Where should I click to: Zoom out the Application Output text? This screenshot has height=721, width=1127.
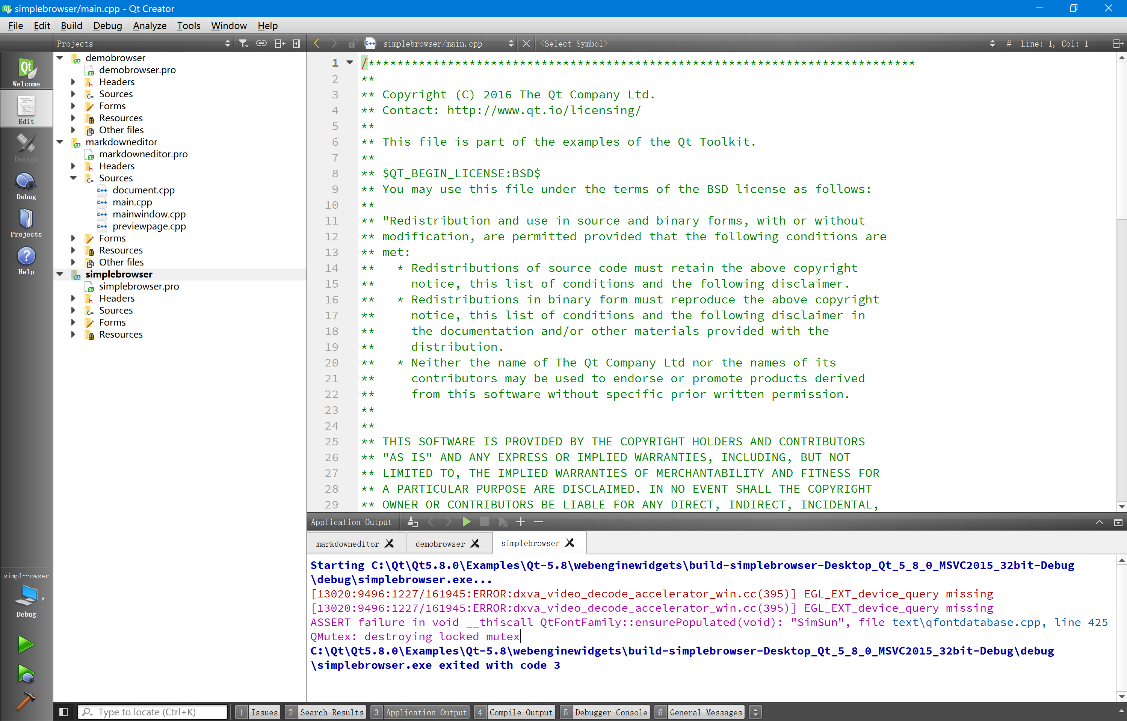[538, 522]
